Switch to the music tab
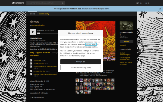The height and width of the screenshot is (102, 163). tap(32, 14)
